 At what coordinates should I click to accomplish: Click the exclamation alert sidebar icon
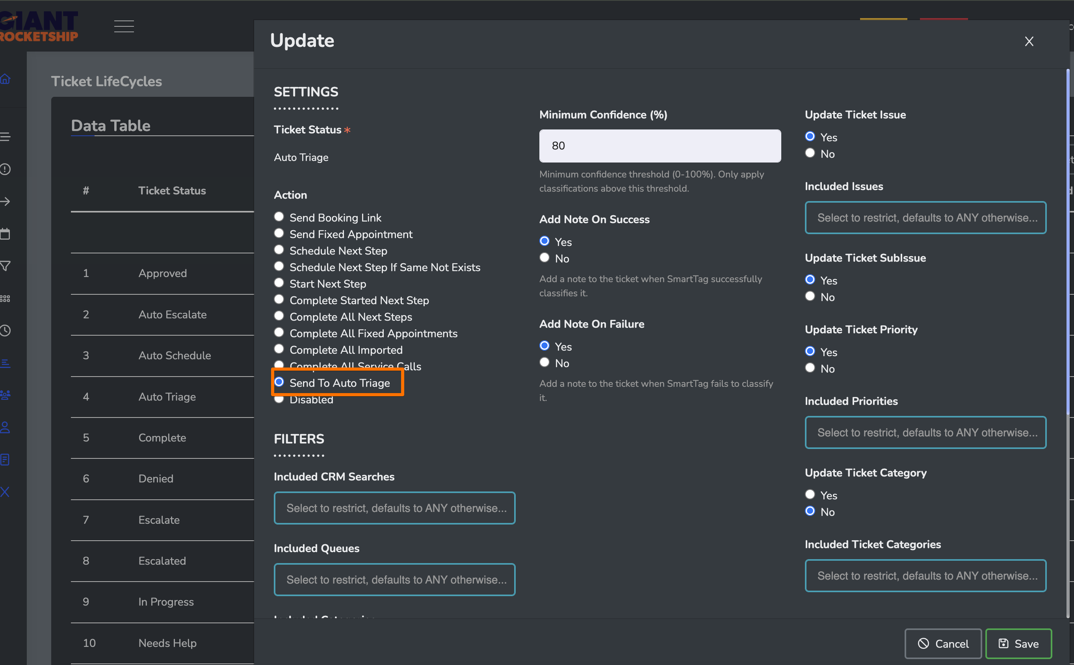point(5,169)
